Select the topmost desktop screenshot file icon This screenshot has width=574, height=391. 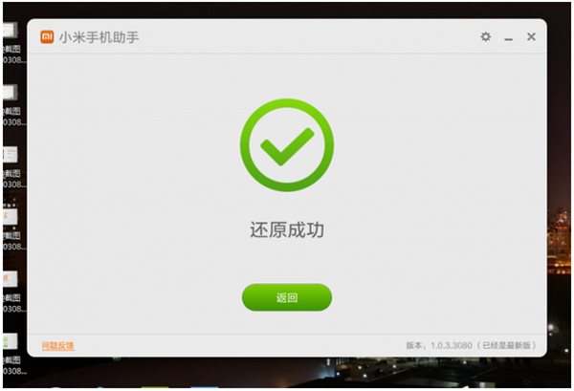pos(11,43)
